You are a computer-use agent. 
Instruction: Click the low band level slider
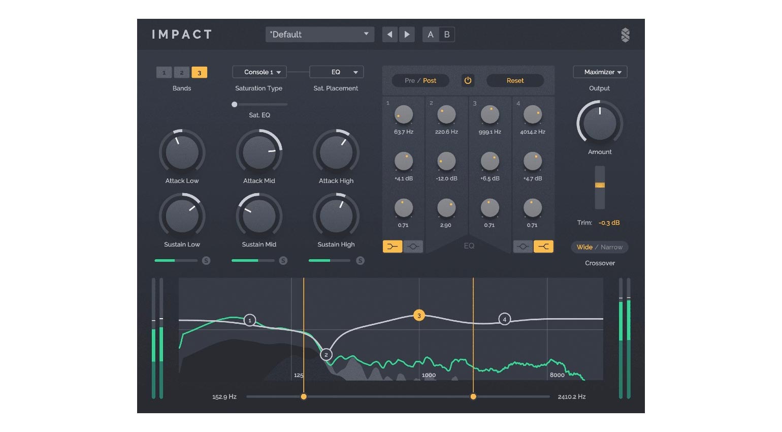[176, 261]
